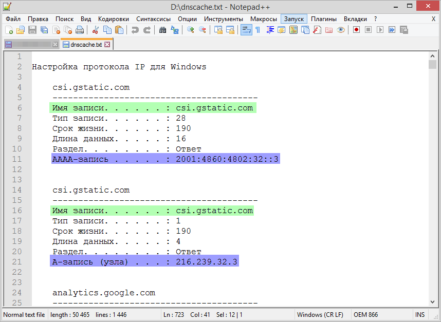Open the Replace dialog icon
The height and width of the screenshot is (322, 441).
point(174,30)
